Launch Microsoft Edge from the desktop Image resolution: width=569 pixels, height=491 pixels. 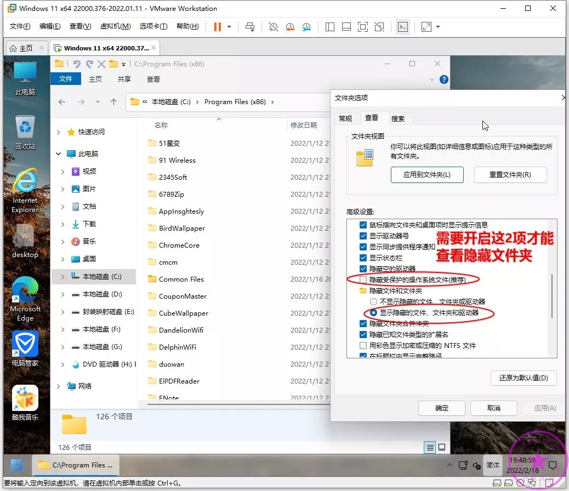tap(25, 299)
